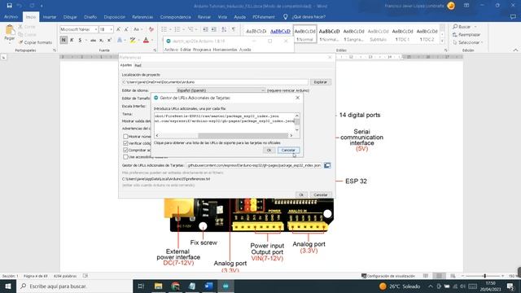Click the Reemplazar button in Edición
This screenshot has height=293, width=521.
(466, 34)
